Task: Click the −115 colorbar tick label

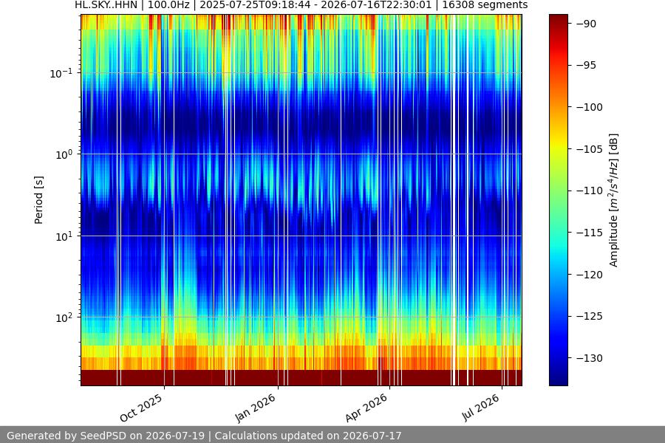Action: click(x=589, y=233)
